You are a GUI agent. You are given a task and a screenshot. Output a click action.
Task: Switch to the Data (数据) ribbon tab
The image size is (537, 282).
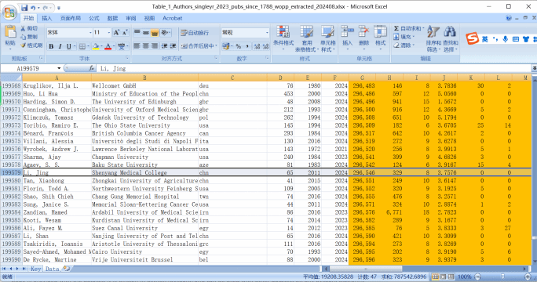coord(112,18)
